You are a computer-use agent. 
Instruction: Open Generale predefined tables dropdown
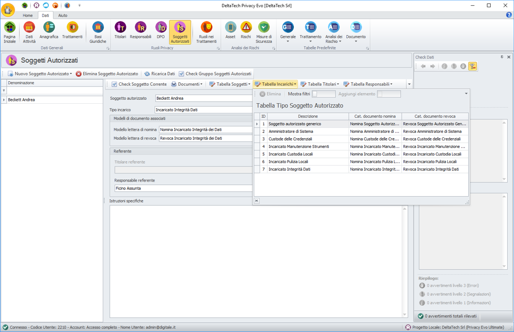(x=288, y=33)
